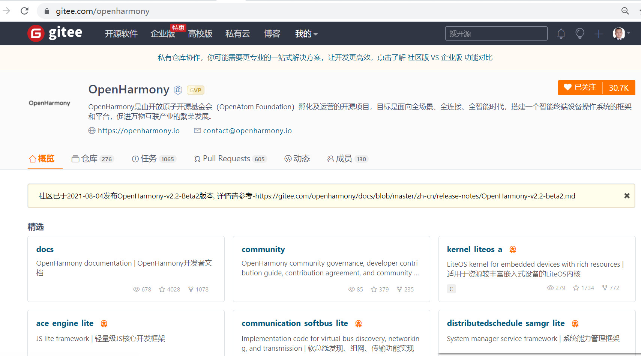
Task: Reload the page using the browser refresh icon
Action: pos(25,11)
